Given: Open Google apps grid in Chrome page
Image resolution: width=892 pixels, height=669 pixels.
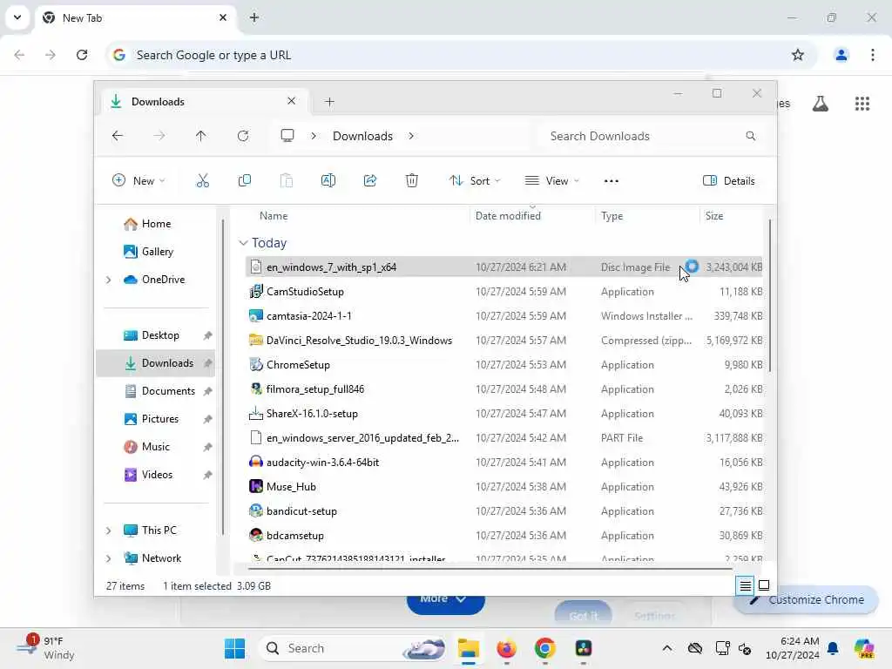Looking at the screenshot, I should click(862, 104).
